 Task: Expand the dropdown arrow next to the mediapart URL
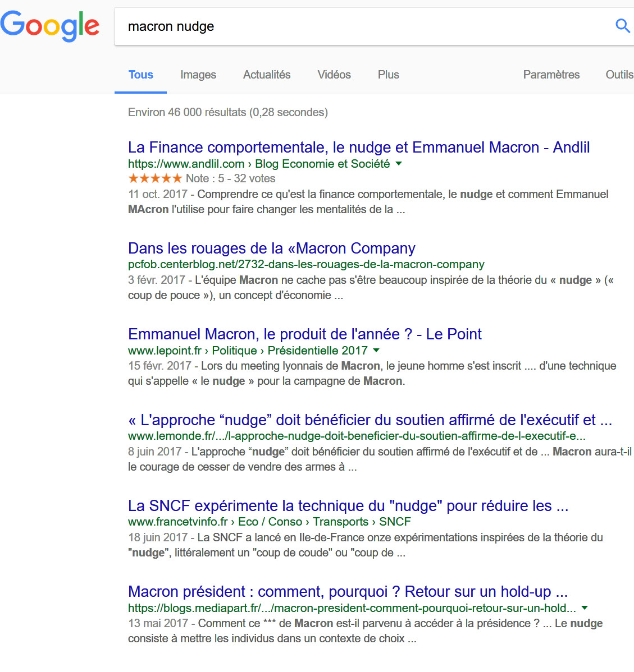[584, 608]
